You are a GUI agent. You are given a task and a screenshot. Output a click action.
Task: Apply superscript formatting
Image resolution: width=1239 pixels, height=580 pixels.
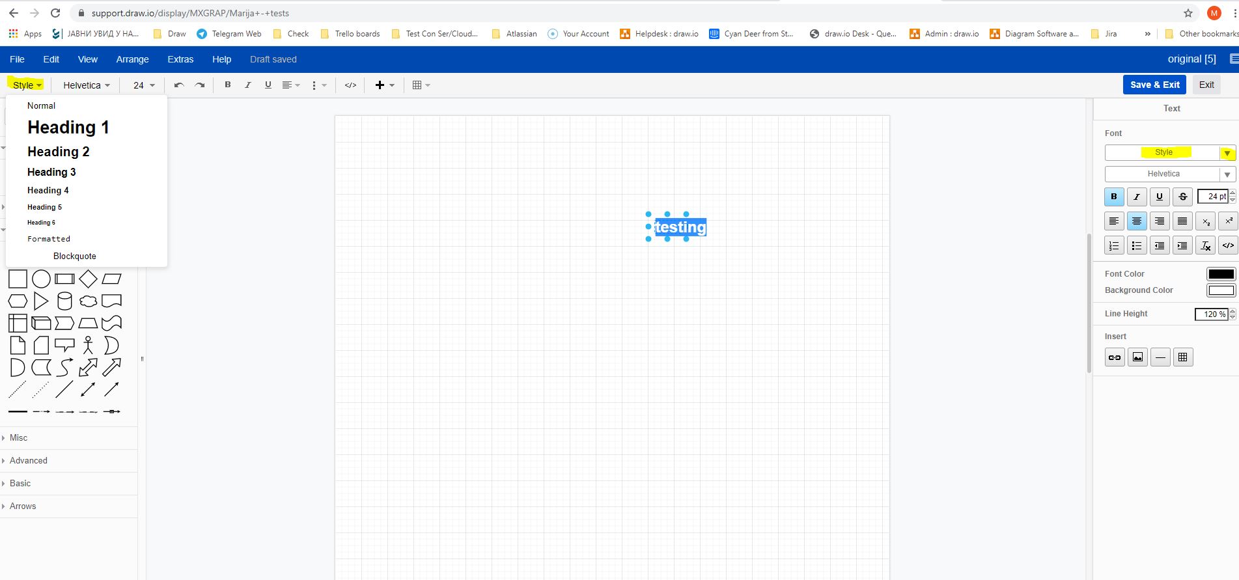[1229, 221]
